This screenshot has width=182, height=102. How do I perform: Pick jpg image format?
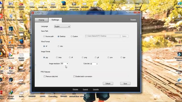(x=45, y=58)
